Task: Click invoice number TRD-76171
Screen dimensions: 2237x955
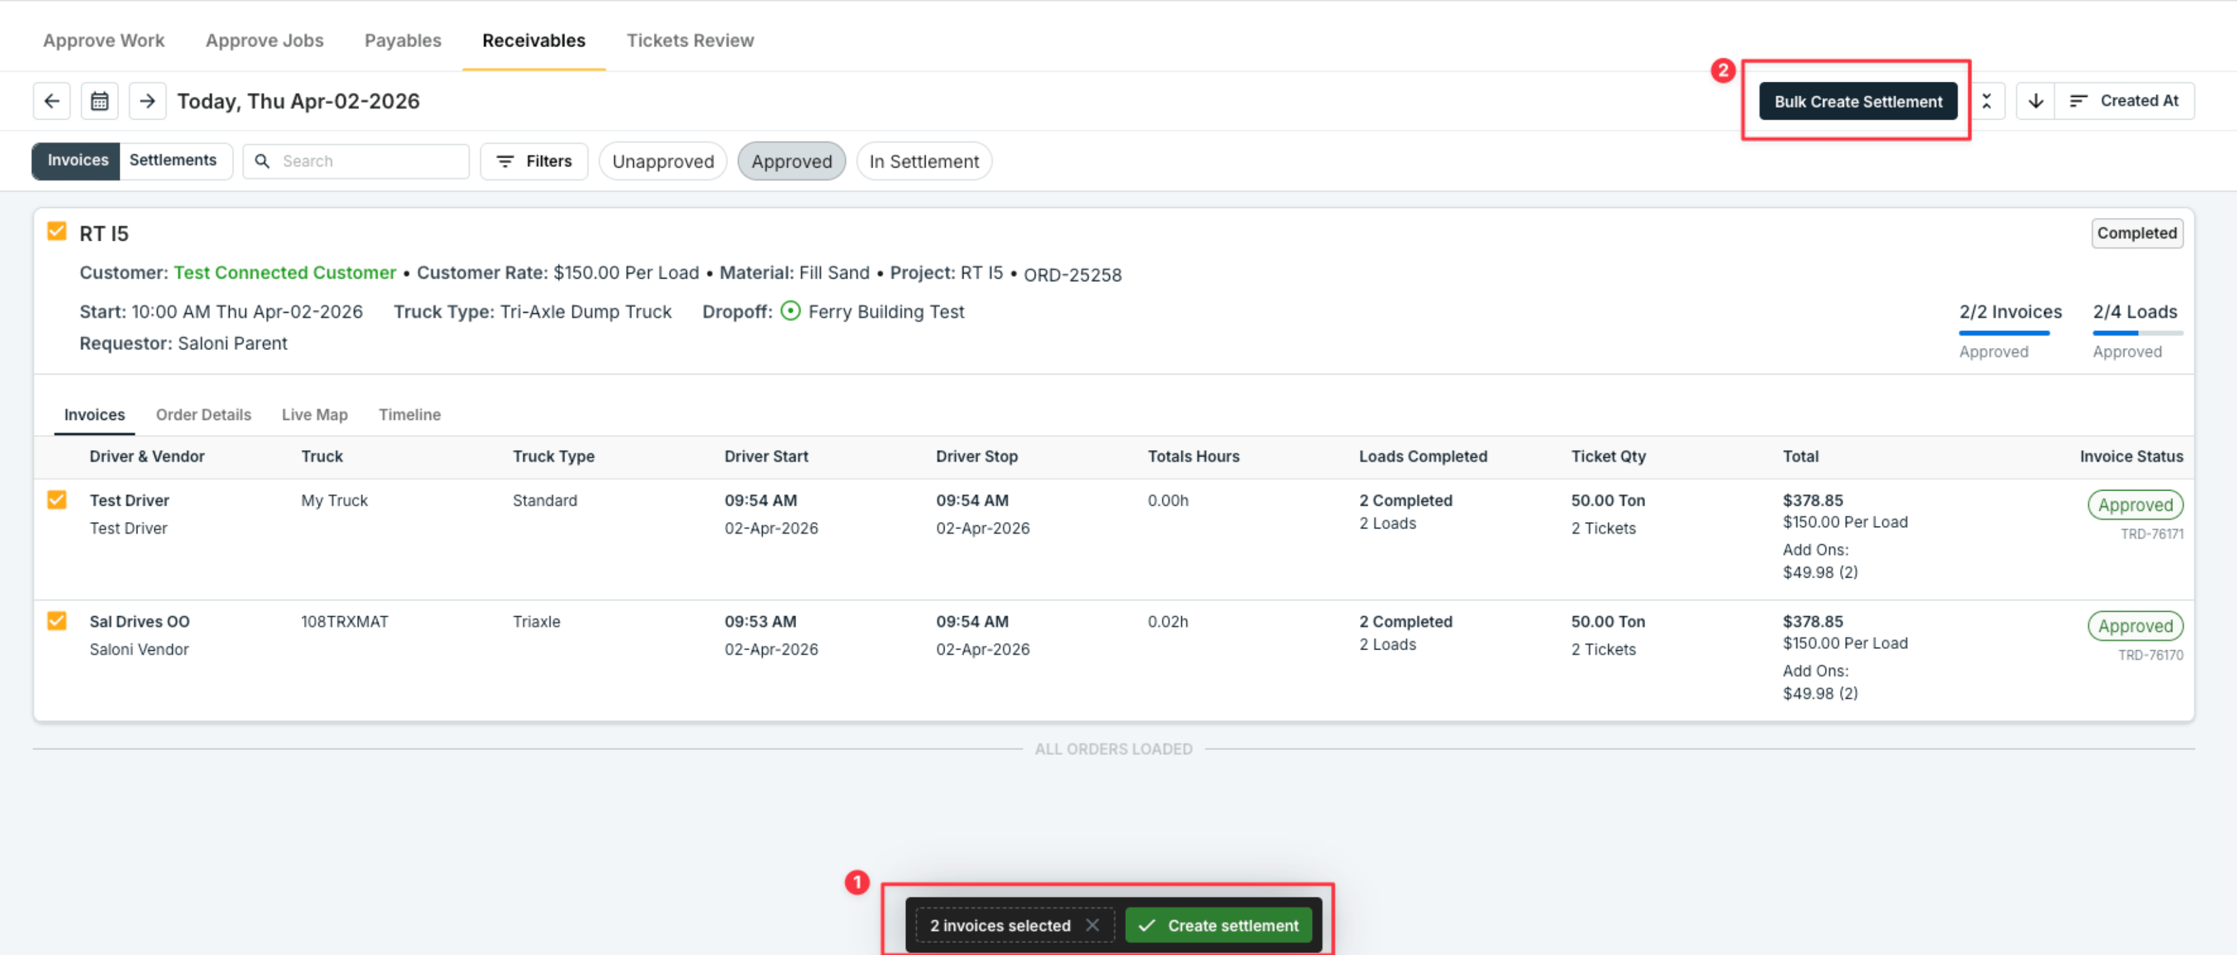Action: coord(2151,533)
